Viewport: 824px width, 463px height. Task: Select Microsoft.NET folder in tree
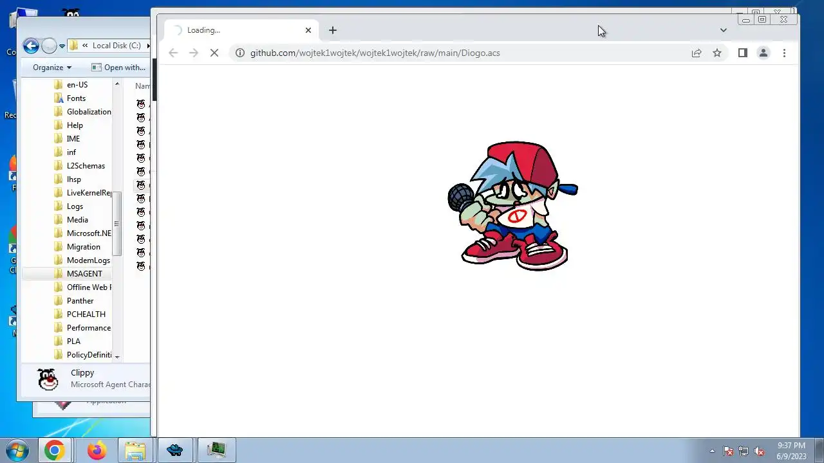click(89, 233)
